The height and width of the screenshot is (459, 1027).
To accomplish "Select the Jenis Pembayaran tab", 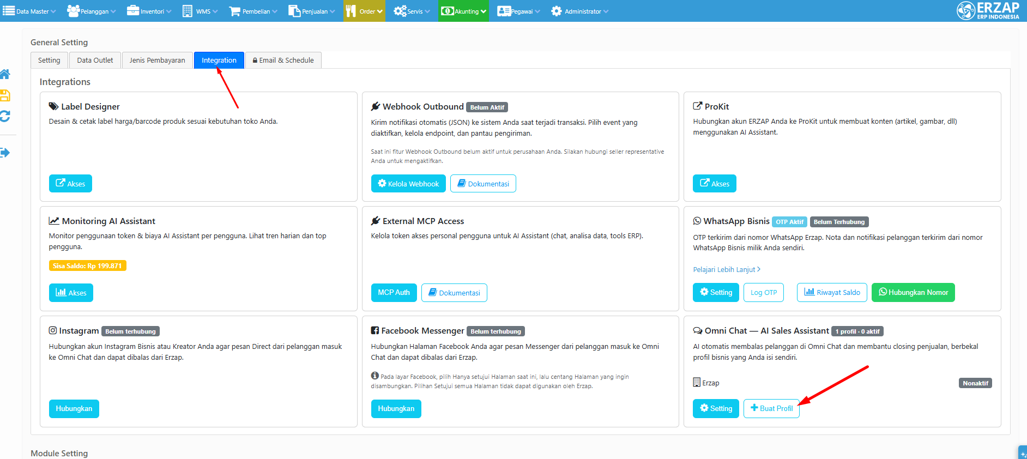I will (157, 61).
